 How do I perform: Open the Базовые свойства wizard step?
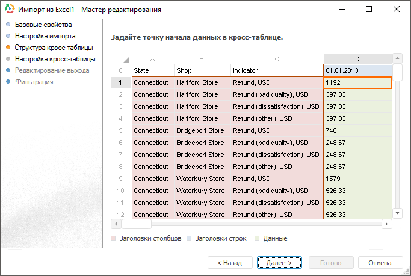pos(43,25)
